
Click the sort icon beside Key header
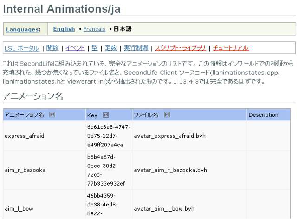coord(106,115)
